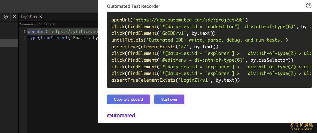Click v1 in the breadcrumb path
This screenshot has height=133, width=317.
point(54,24)
